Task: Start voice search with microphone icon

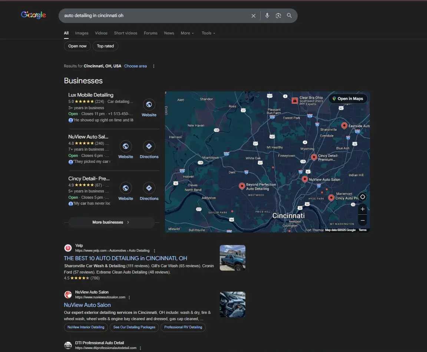Action: coord(267,16)
